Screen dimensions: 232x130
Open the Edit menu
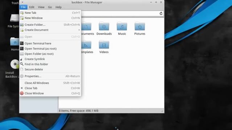[32, 7]
